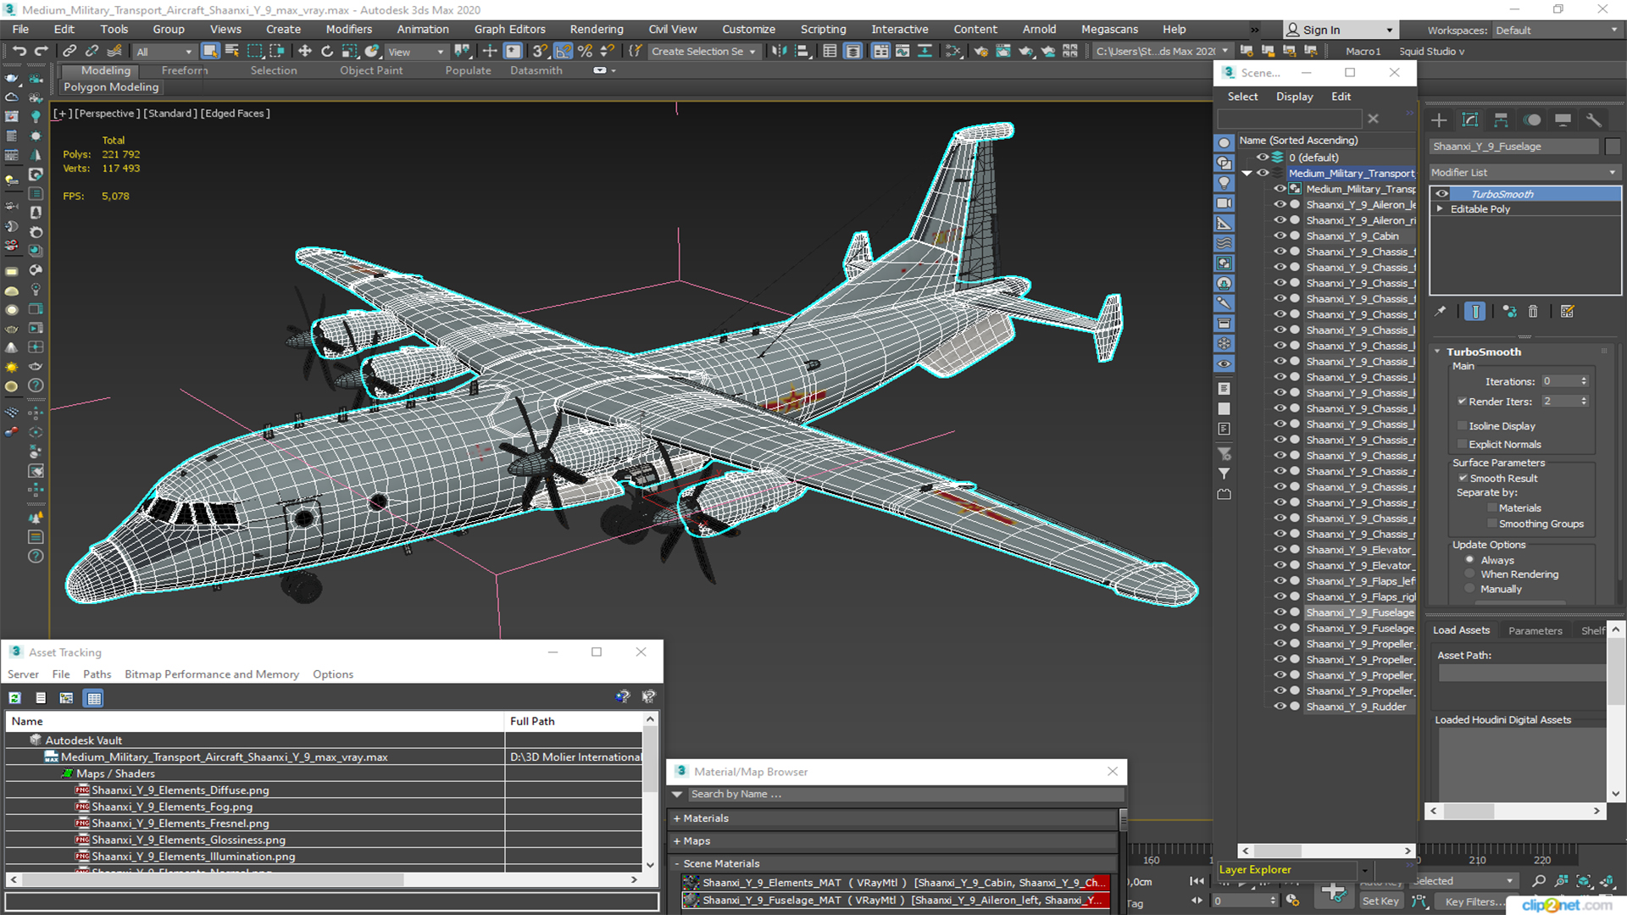1627x915 pixels.
Task: Activate the Select and Rotate tool
Action: coord(326,51)
